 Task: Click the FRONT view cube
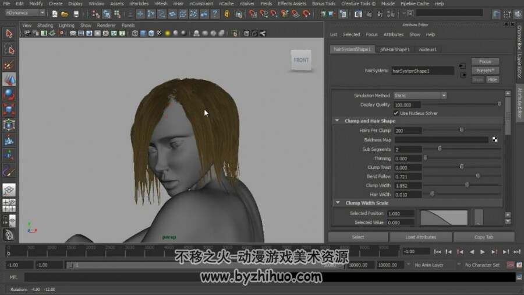click(301, 60)
